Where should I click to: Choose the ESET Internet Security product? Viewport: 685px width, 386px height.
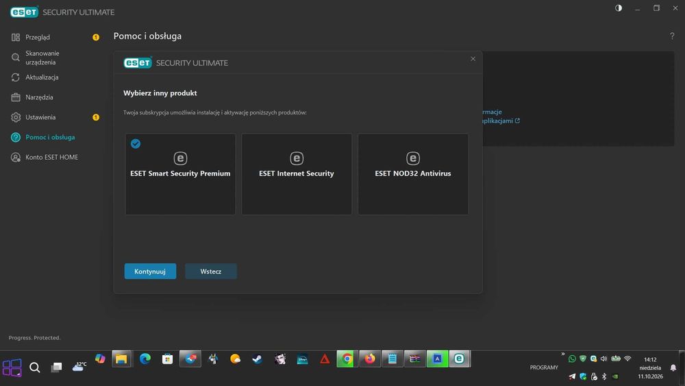coord(297,174)
